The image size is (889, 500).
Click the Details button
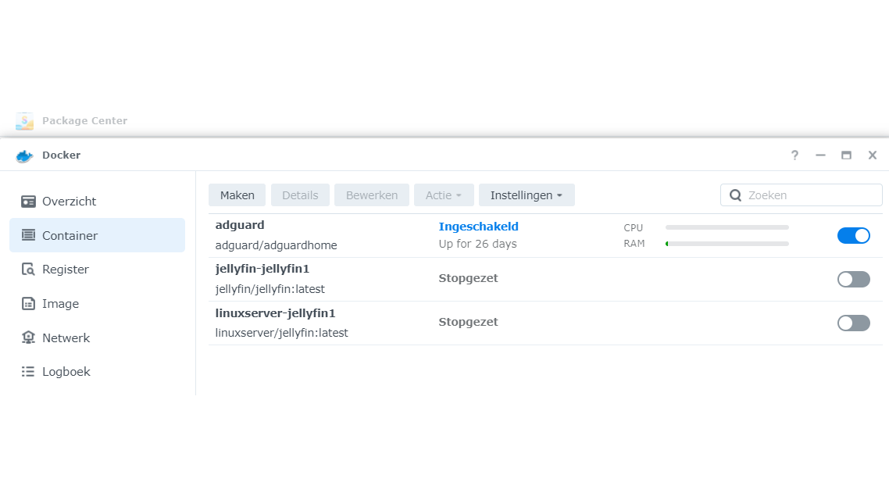click(x=300, y=195)
